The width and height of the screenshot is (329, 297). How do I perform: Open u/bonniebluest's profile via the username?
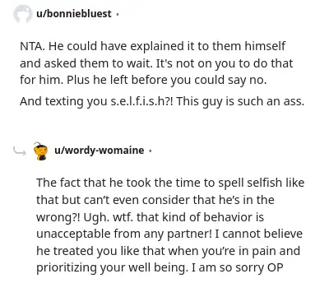(x=74, y=13)
